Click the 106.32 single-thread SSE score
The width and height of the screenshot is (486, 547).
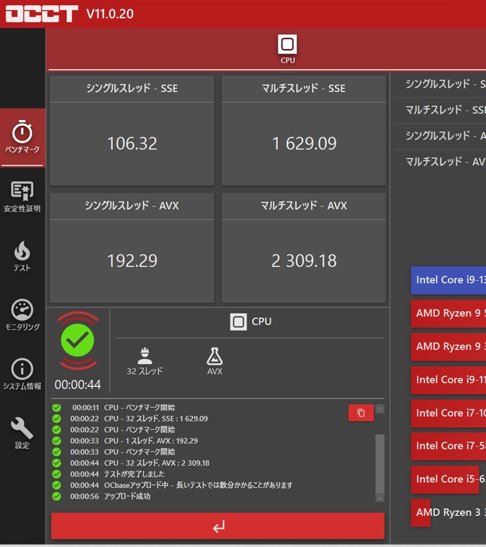click(x=132, y=144)
